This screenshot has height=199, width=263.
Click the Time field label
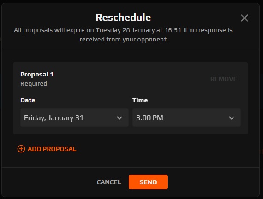pos(140,100)
